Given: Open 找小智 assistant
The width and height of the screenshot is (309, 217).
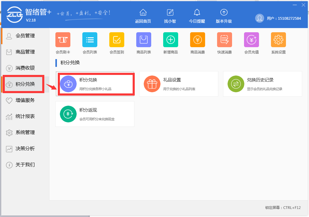Looking at the screenshot, I should pyautogui.click(x=170, y=15).
